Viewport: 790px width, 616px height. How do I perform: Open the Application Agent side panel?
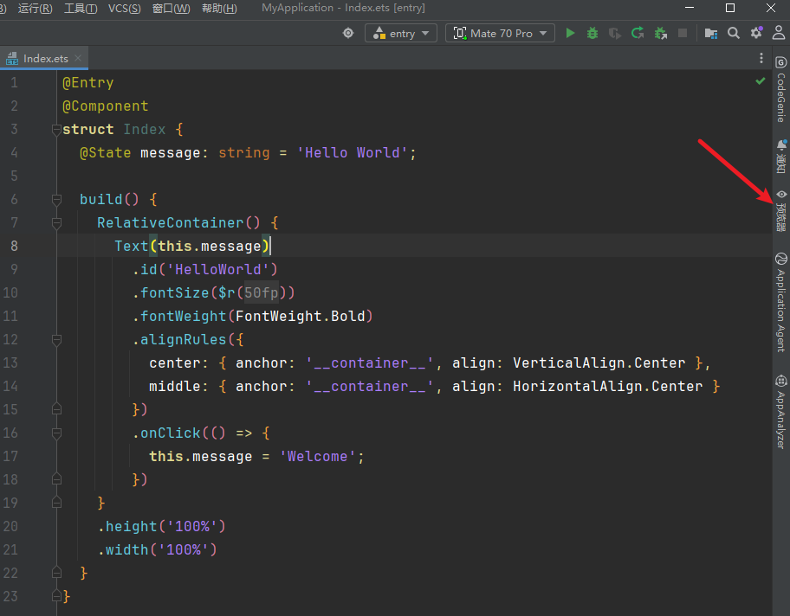click(781, 303)
